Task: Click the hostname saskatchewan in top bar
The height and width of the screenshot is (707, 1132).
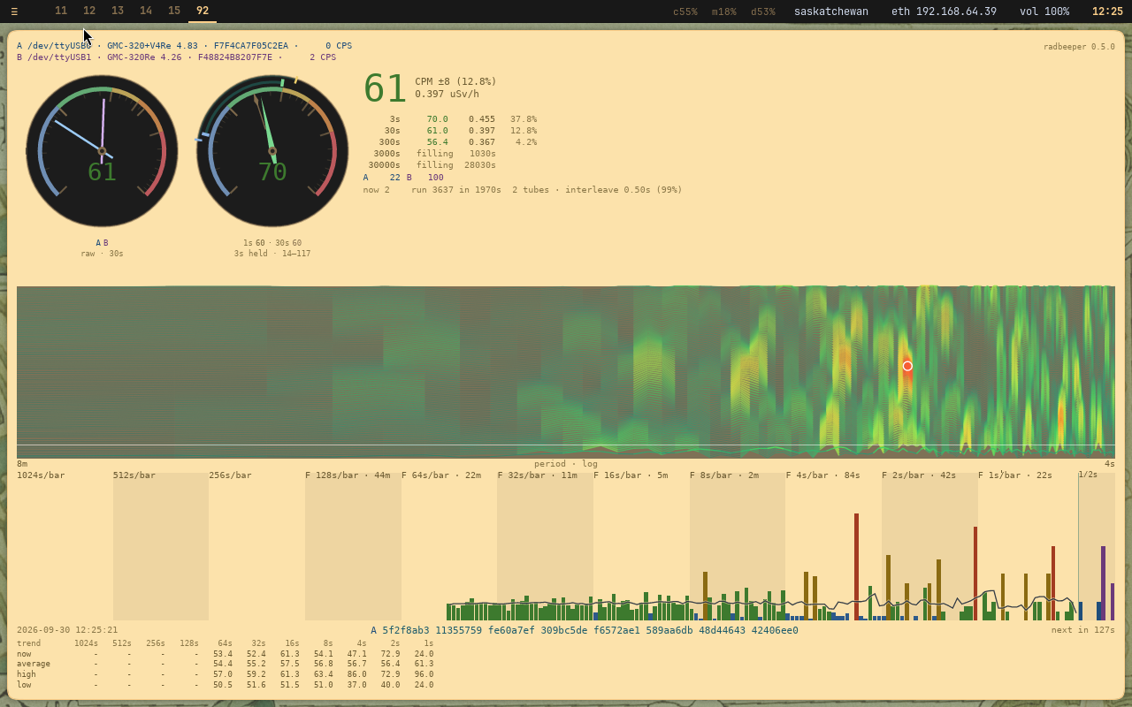Action: pos(831,11)
